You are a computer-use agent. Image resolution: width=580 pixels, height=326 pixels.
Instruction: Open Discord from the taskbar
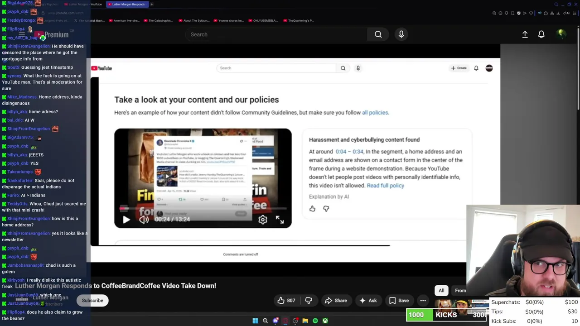pyautogui.click(x=275, y=321)
